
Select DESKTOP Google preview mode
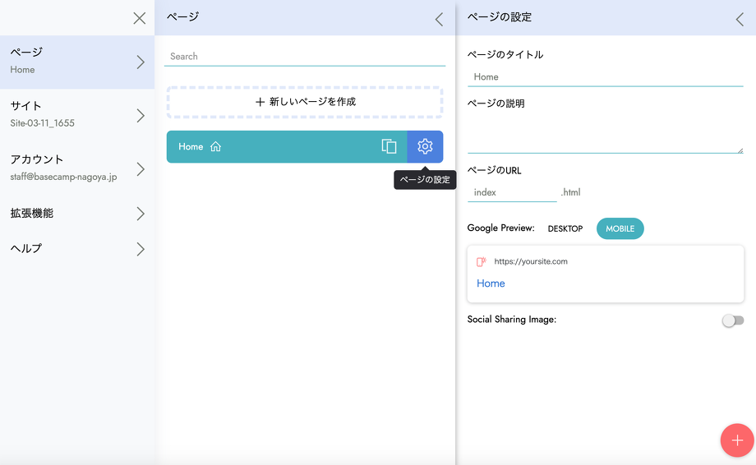[x=565, y=228]
